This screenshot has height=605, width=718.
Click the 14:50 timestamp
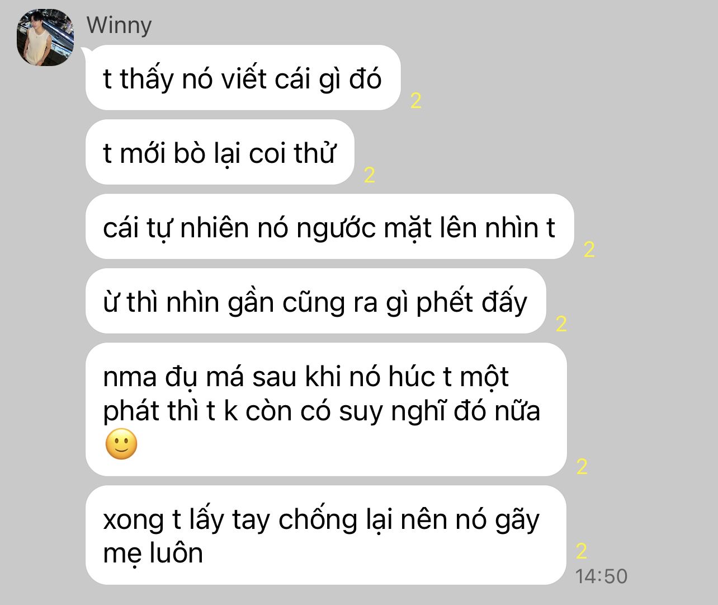coord(601,576)
